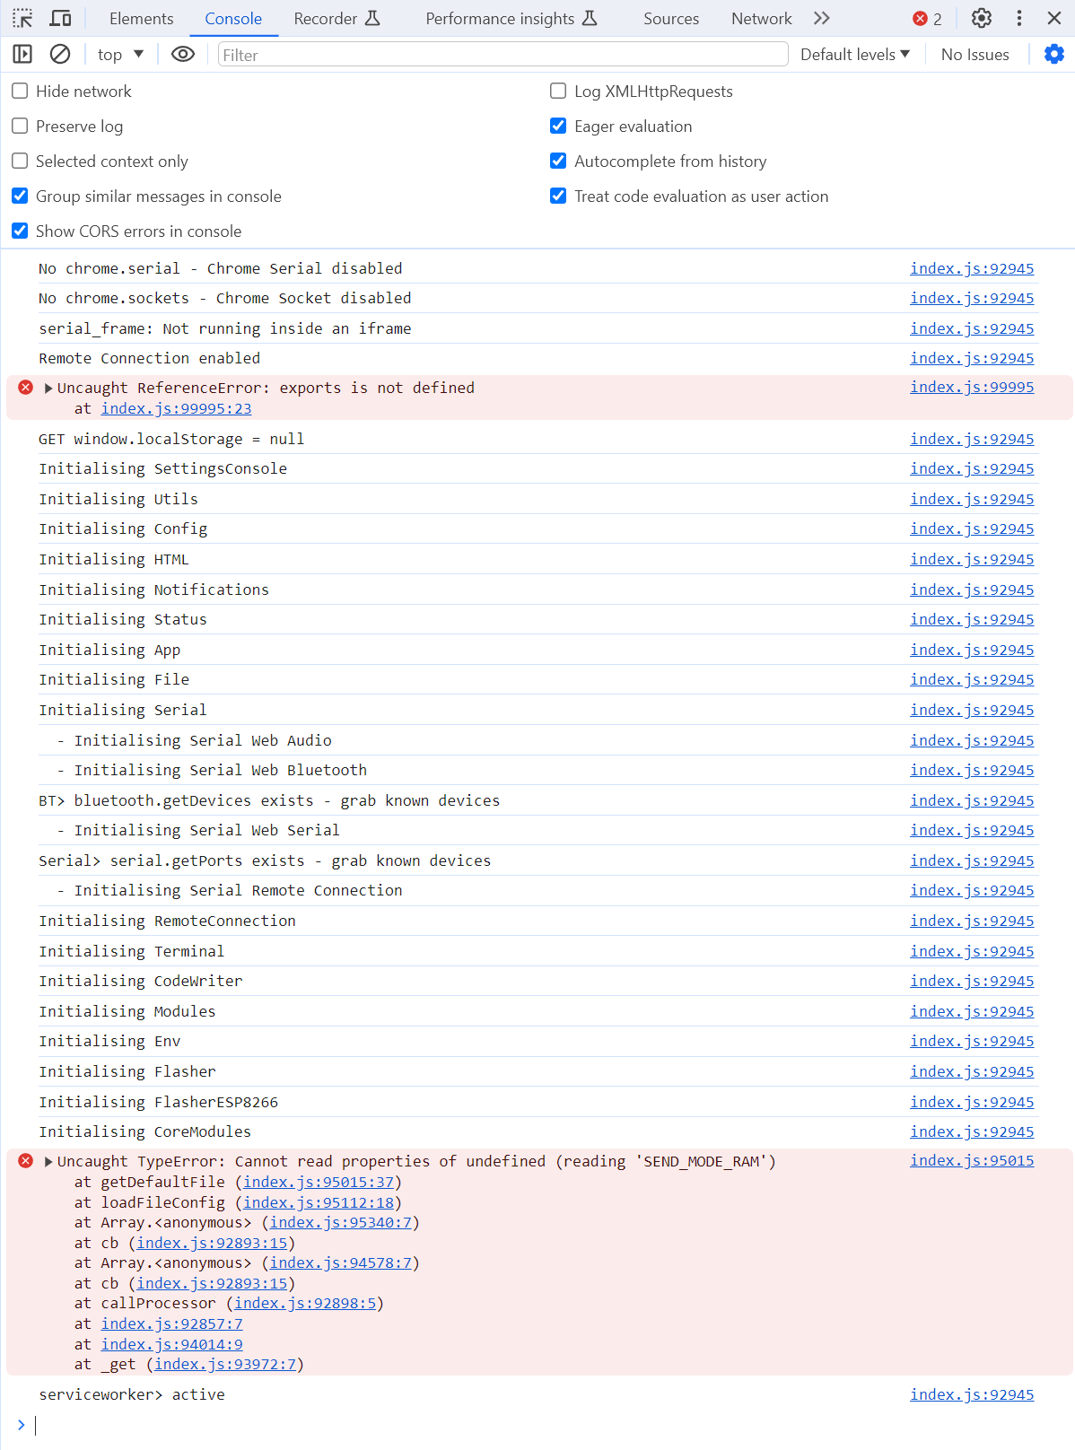Toggle the device toolbar icon
Viewport: 1075px width, 1450px height.
(x=60, y=18)
